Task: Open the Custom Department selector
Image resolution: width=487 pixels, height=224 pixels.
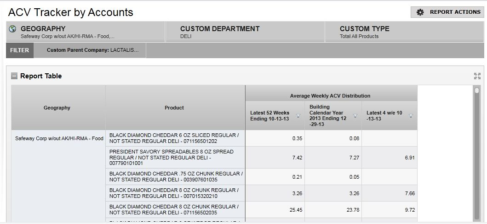Action: [x=244, y=32]
